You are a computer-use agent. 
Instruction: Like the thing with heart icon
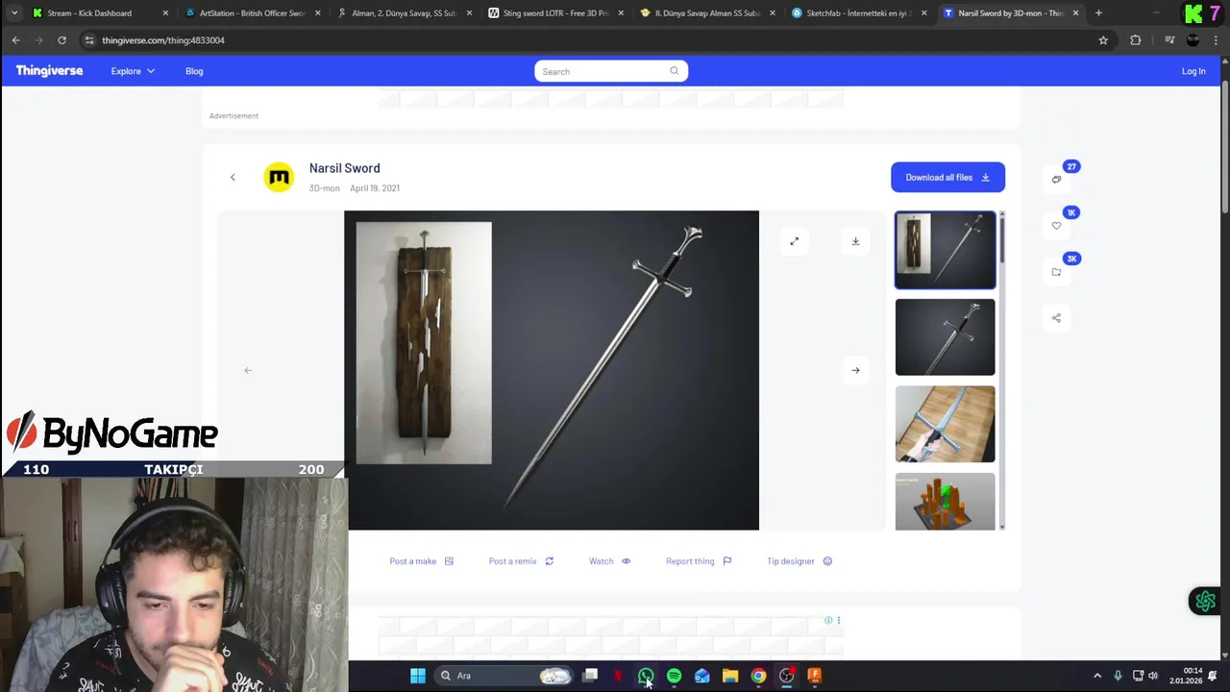[x=1056, y=226]
